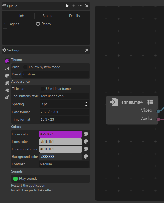This screenshot has width=164, height=203.
Task: Select the Theme palette tab in Settings
Action: (7, 61)
